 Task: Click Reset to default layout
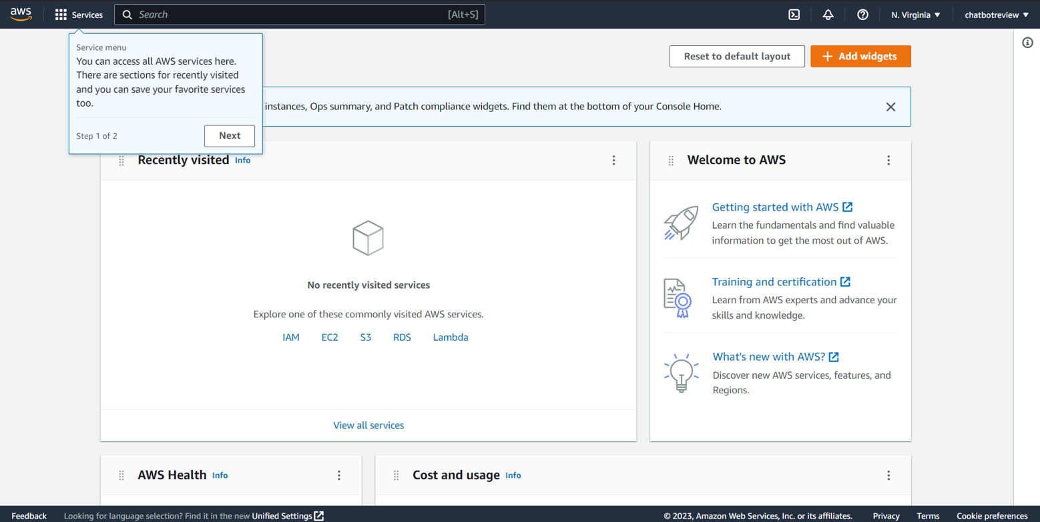(x=737, y=57)
